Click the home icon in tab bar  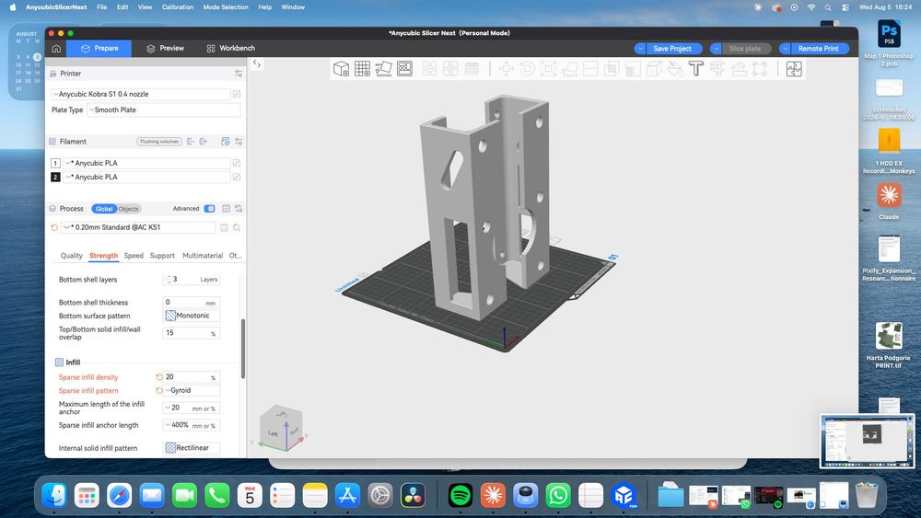[x=56, y=49]
